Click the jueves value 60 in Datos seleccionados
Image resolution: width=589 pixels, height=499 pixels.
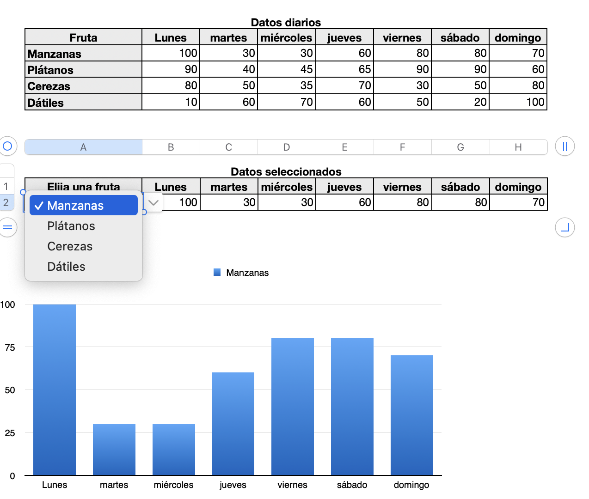(x=345, y=202)
